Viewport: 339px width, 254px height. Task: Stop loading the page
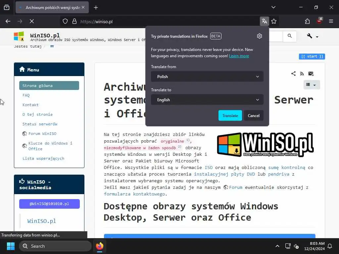pyautogui.click(x=31, y=21)
